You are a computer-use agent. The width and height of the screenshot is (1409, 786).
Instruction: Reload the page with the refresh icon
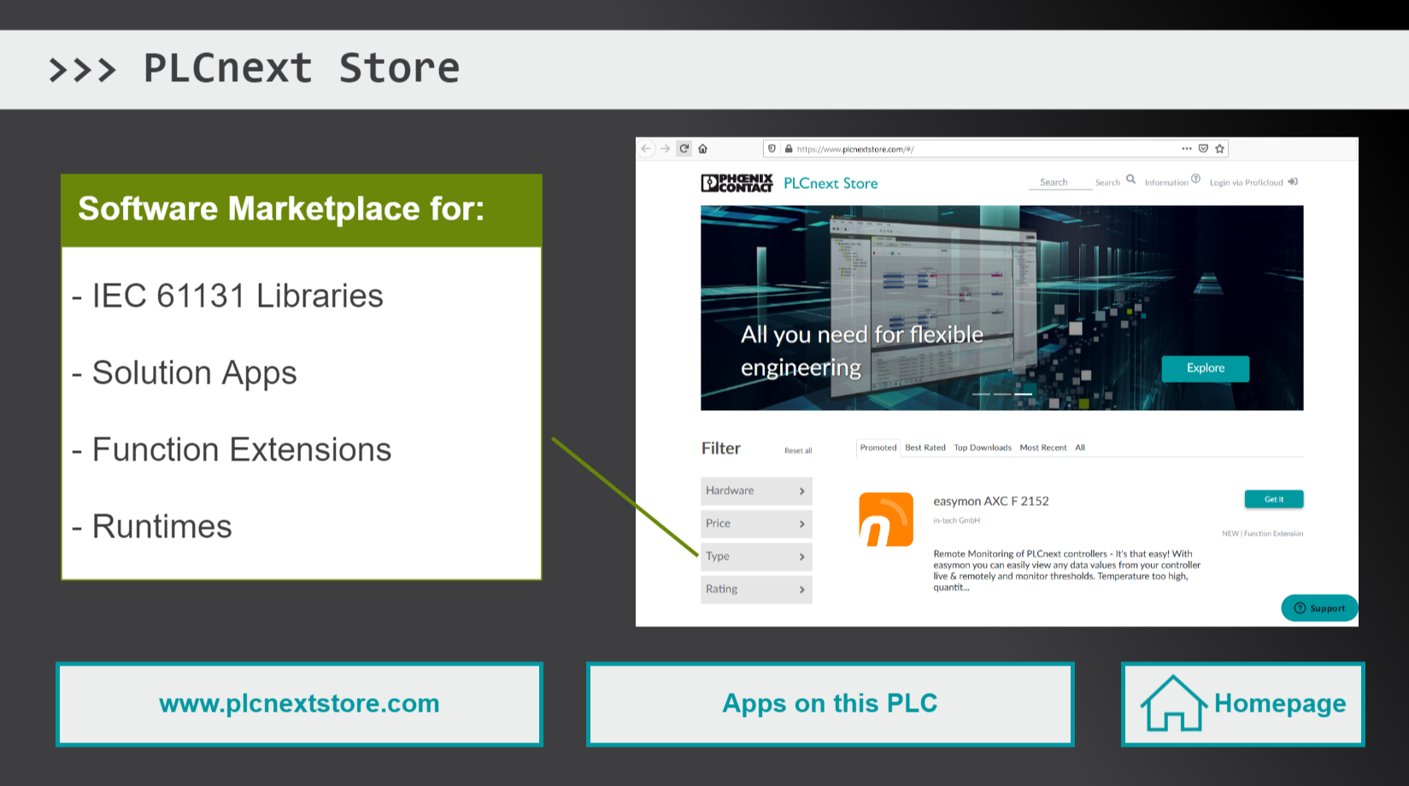click(684, 149)
